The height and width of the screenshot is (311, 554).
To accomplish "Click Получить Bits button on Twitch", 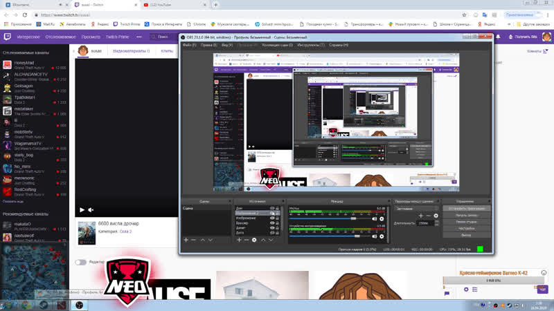I will pyautogui.click(x=523, y=37).
